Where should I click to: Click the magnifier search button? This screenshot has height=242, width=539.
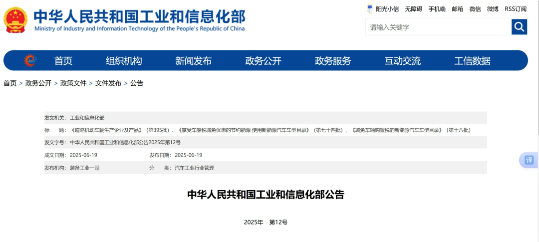pos(519,27)
